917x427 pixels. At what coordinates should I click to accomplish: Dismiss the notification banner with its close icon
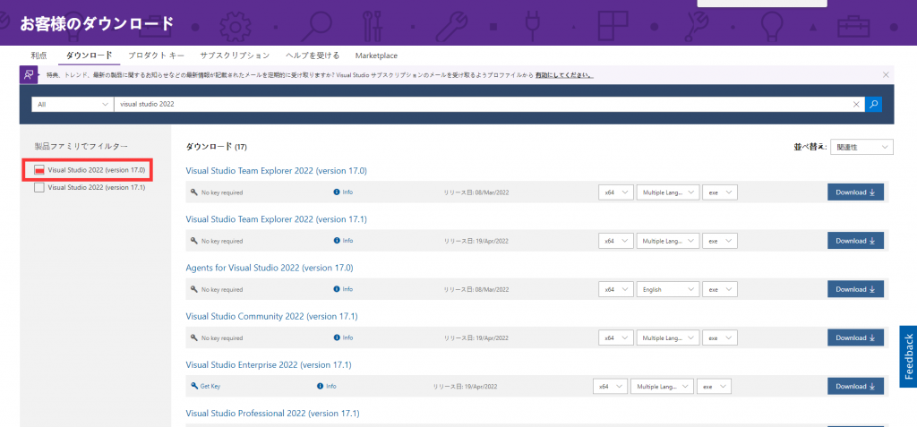point(886,74)
